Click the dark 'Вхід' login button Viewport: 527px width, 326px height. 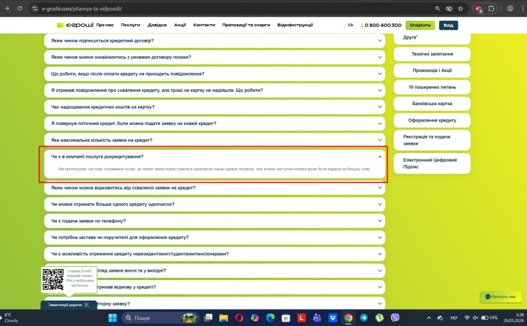[448, 25]
